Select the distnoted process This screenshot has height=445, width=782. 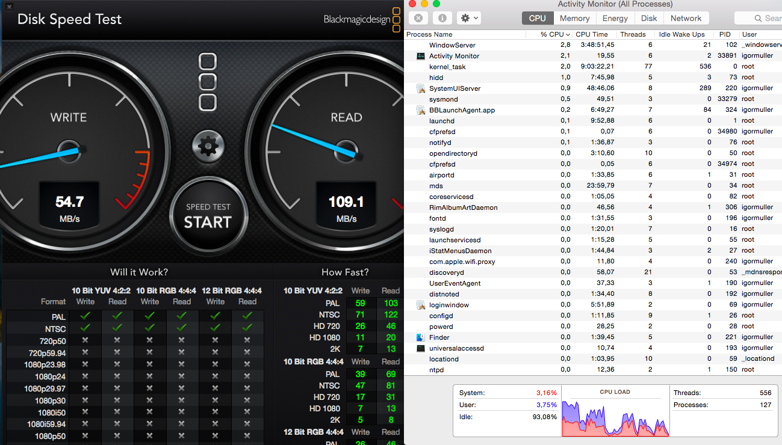(593, 294)
